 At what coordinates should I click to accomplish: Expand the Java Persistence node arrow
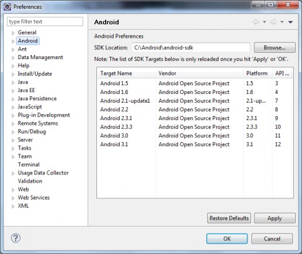tap(13, 99)
